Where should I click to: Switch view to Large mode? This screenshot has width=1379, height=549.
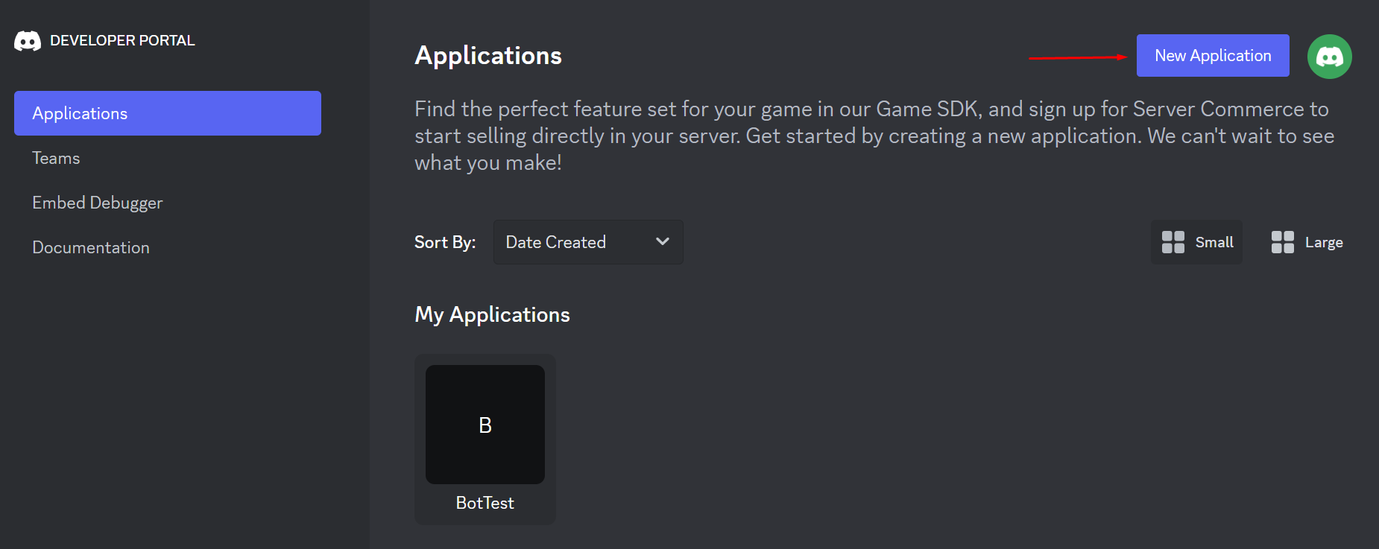(x=1306, y=241)
